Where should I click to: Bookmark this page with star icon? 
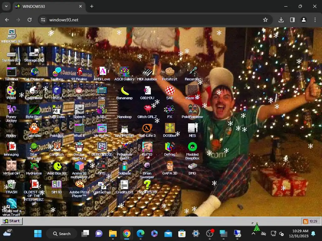coord(265,20)
